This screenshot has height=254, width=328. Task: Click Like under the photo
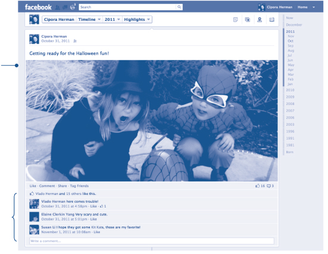click(x=33, y=186)
